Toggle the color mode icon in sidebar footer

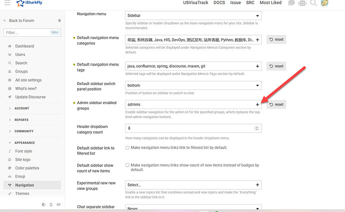pyautogui.click(x=43, y=204)
